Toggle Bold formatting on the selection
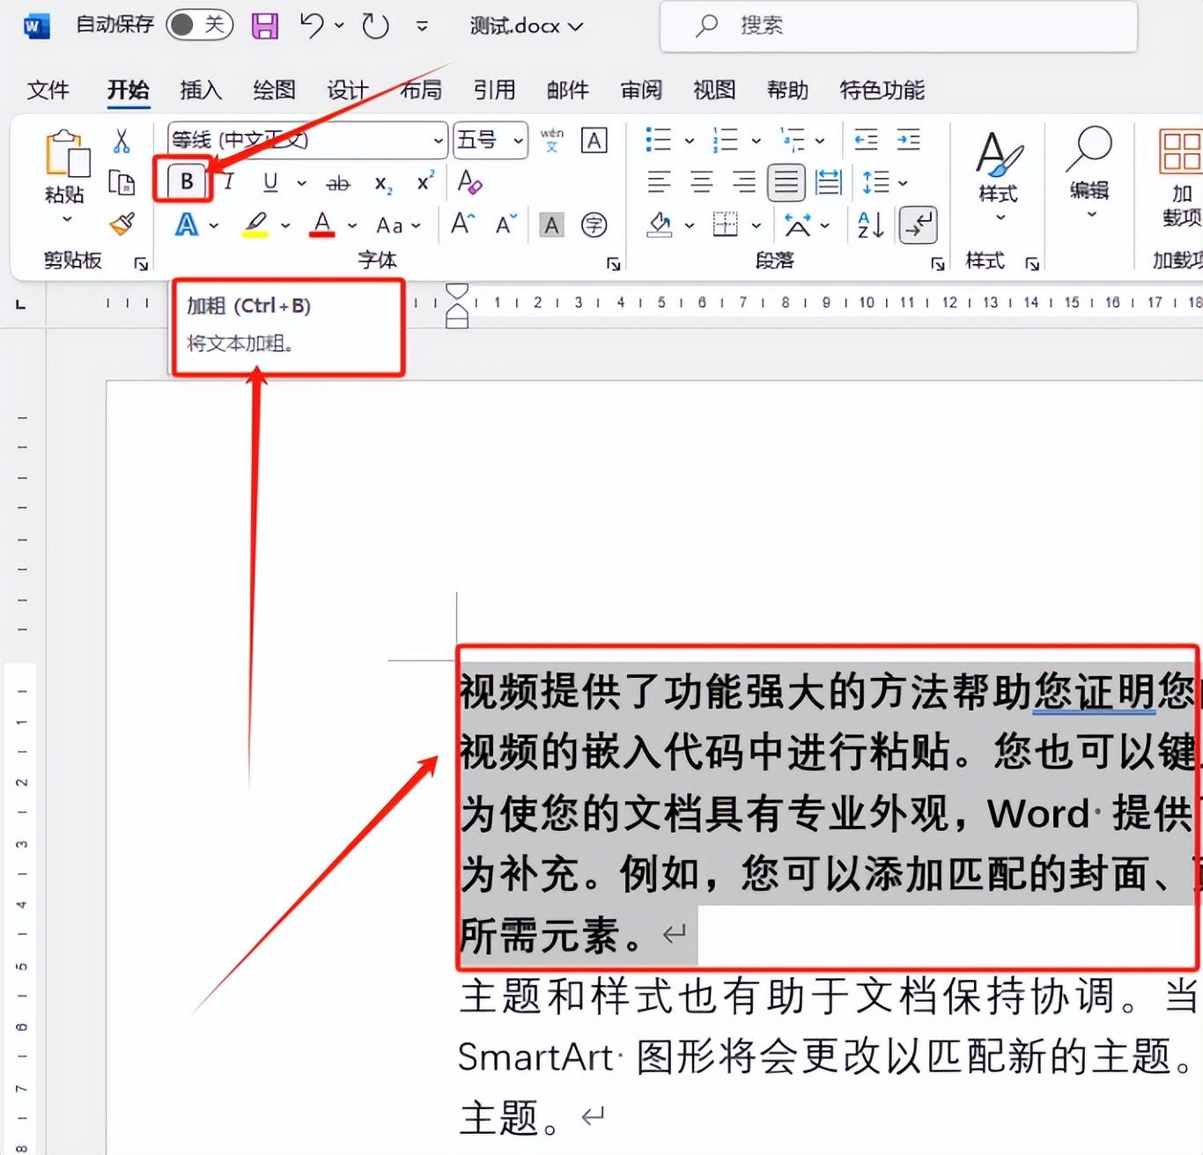This screenshot has height=1155, width=1203. tap(184, 181)
